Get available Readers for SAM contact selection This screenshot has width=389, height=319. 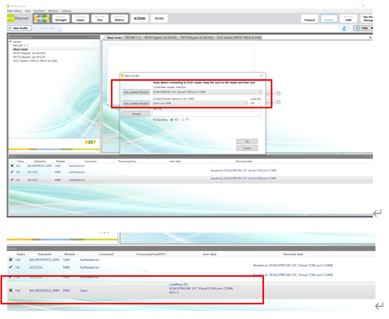(x=136, y=103)
